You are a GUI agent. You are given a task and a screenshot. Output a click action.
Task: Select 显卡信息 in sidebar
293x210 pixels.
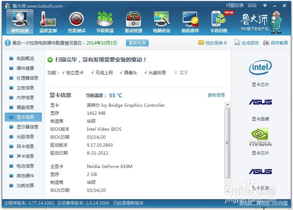[24, 117]
